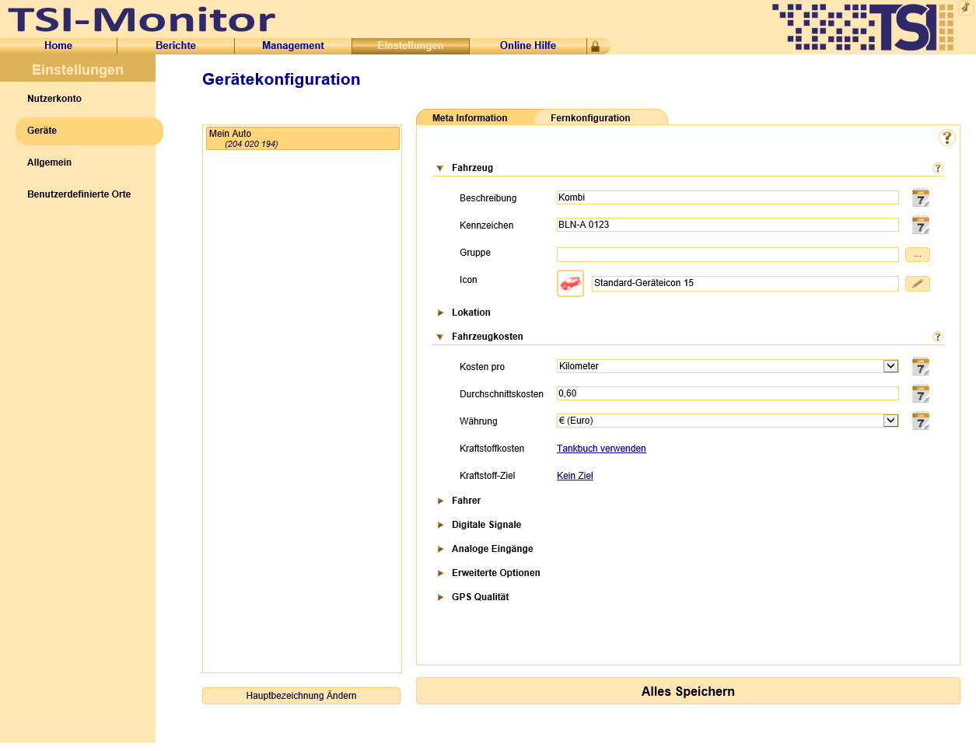Open help for the Fahrzeugkosten section

pyautogui.click(x=938, y=337)
